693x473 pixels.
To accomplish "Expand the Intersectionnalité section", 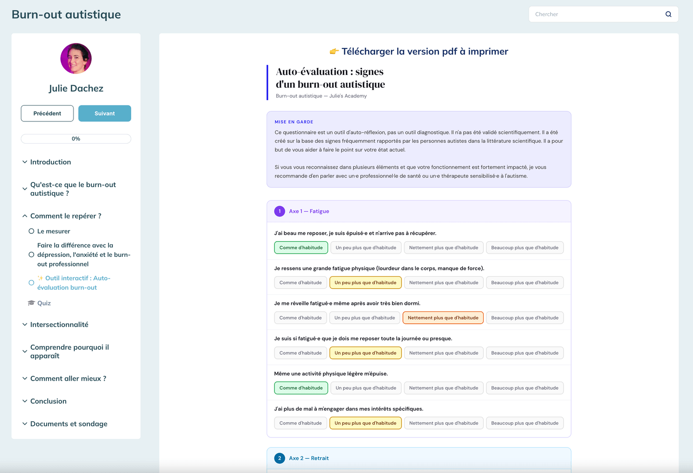I will pyautogui.click(x=59, y=325).
